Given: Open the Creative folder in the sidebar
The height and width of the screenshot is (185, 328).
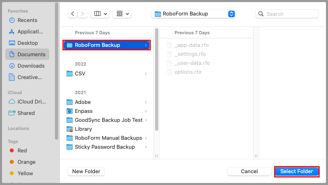Looking at the screenshot, I should pyautogui.click(x=27, y=77).
